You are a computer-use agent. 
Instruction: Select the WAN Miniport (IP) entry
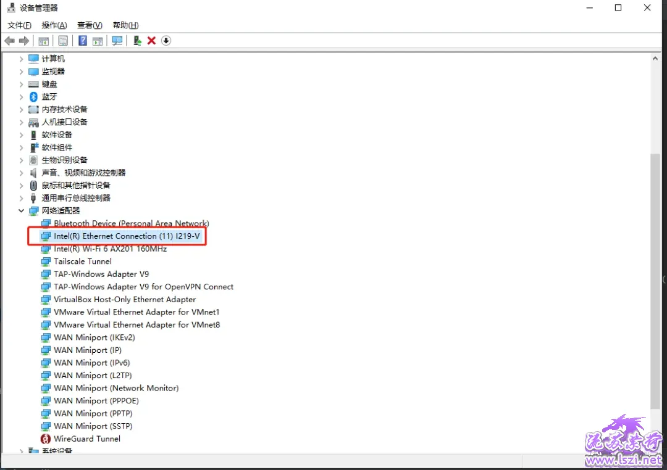point(88,350)
